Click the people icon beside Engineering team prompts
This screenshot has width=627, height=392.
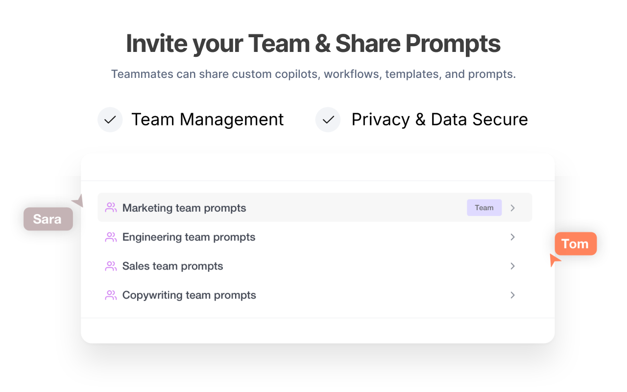[x=111, y=237]
